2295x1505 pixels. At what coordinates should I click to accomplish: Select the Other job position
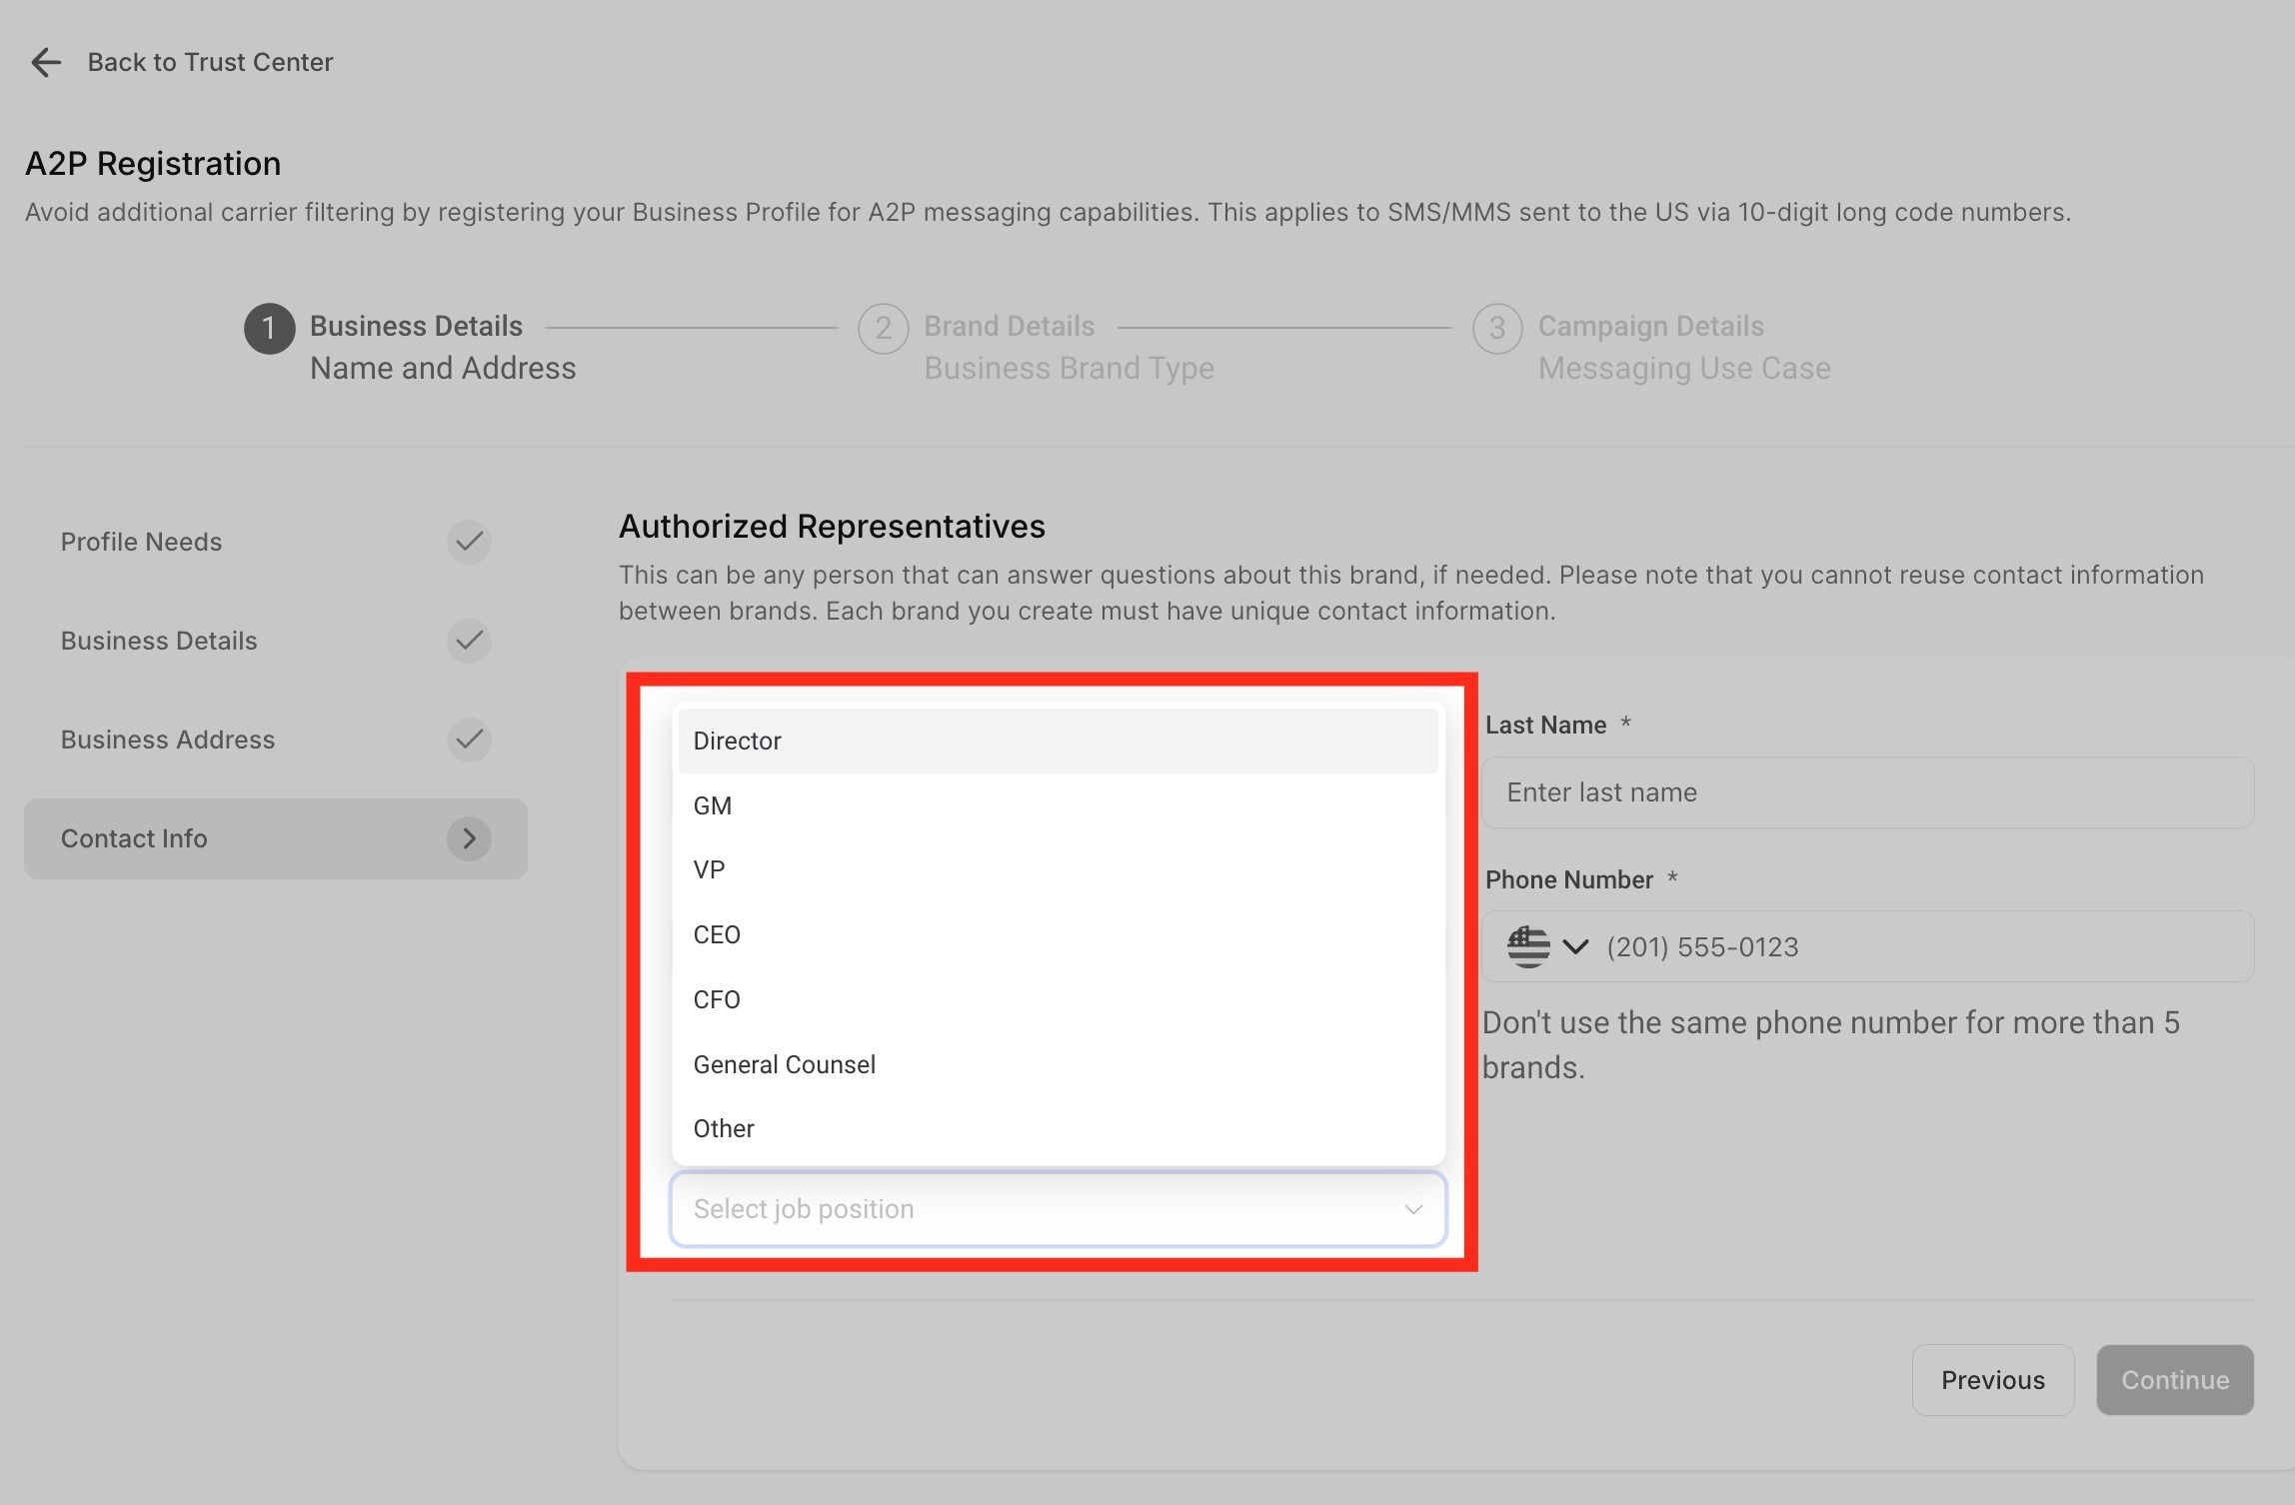click(1058, 1128)
